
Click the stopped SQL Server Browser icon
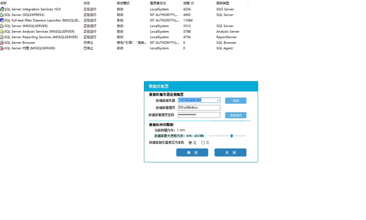point(2,43)
